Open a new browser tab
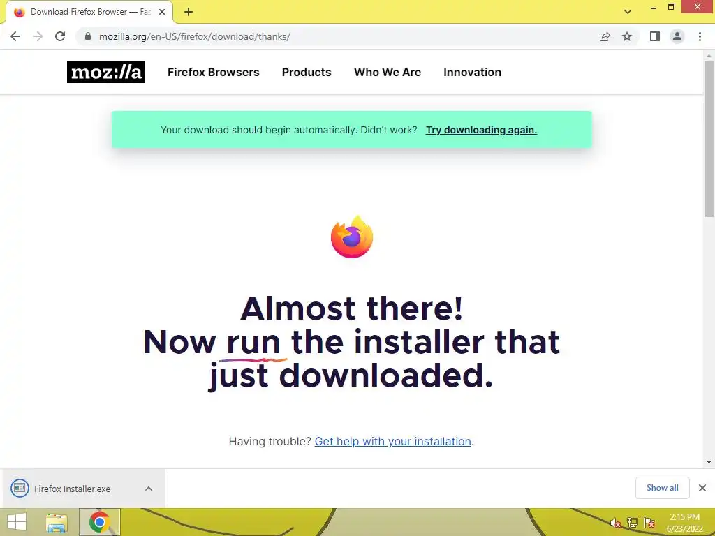 click(189, 13)
